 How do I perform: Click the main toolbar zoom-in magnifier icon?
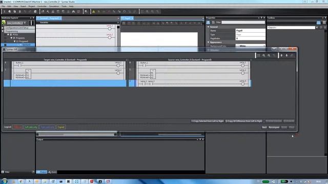point(147,11)
